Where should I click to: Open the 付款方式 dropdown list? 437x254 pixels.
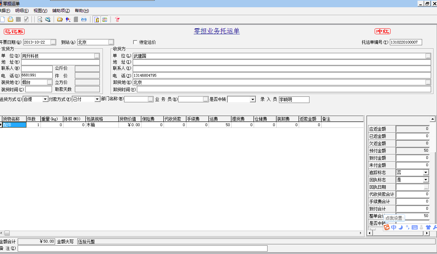point(97,99)
